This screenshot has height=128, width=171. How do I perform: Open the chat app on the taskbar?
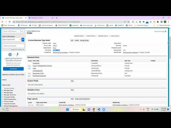89,109
